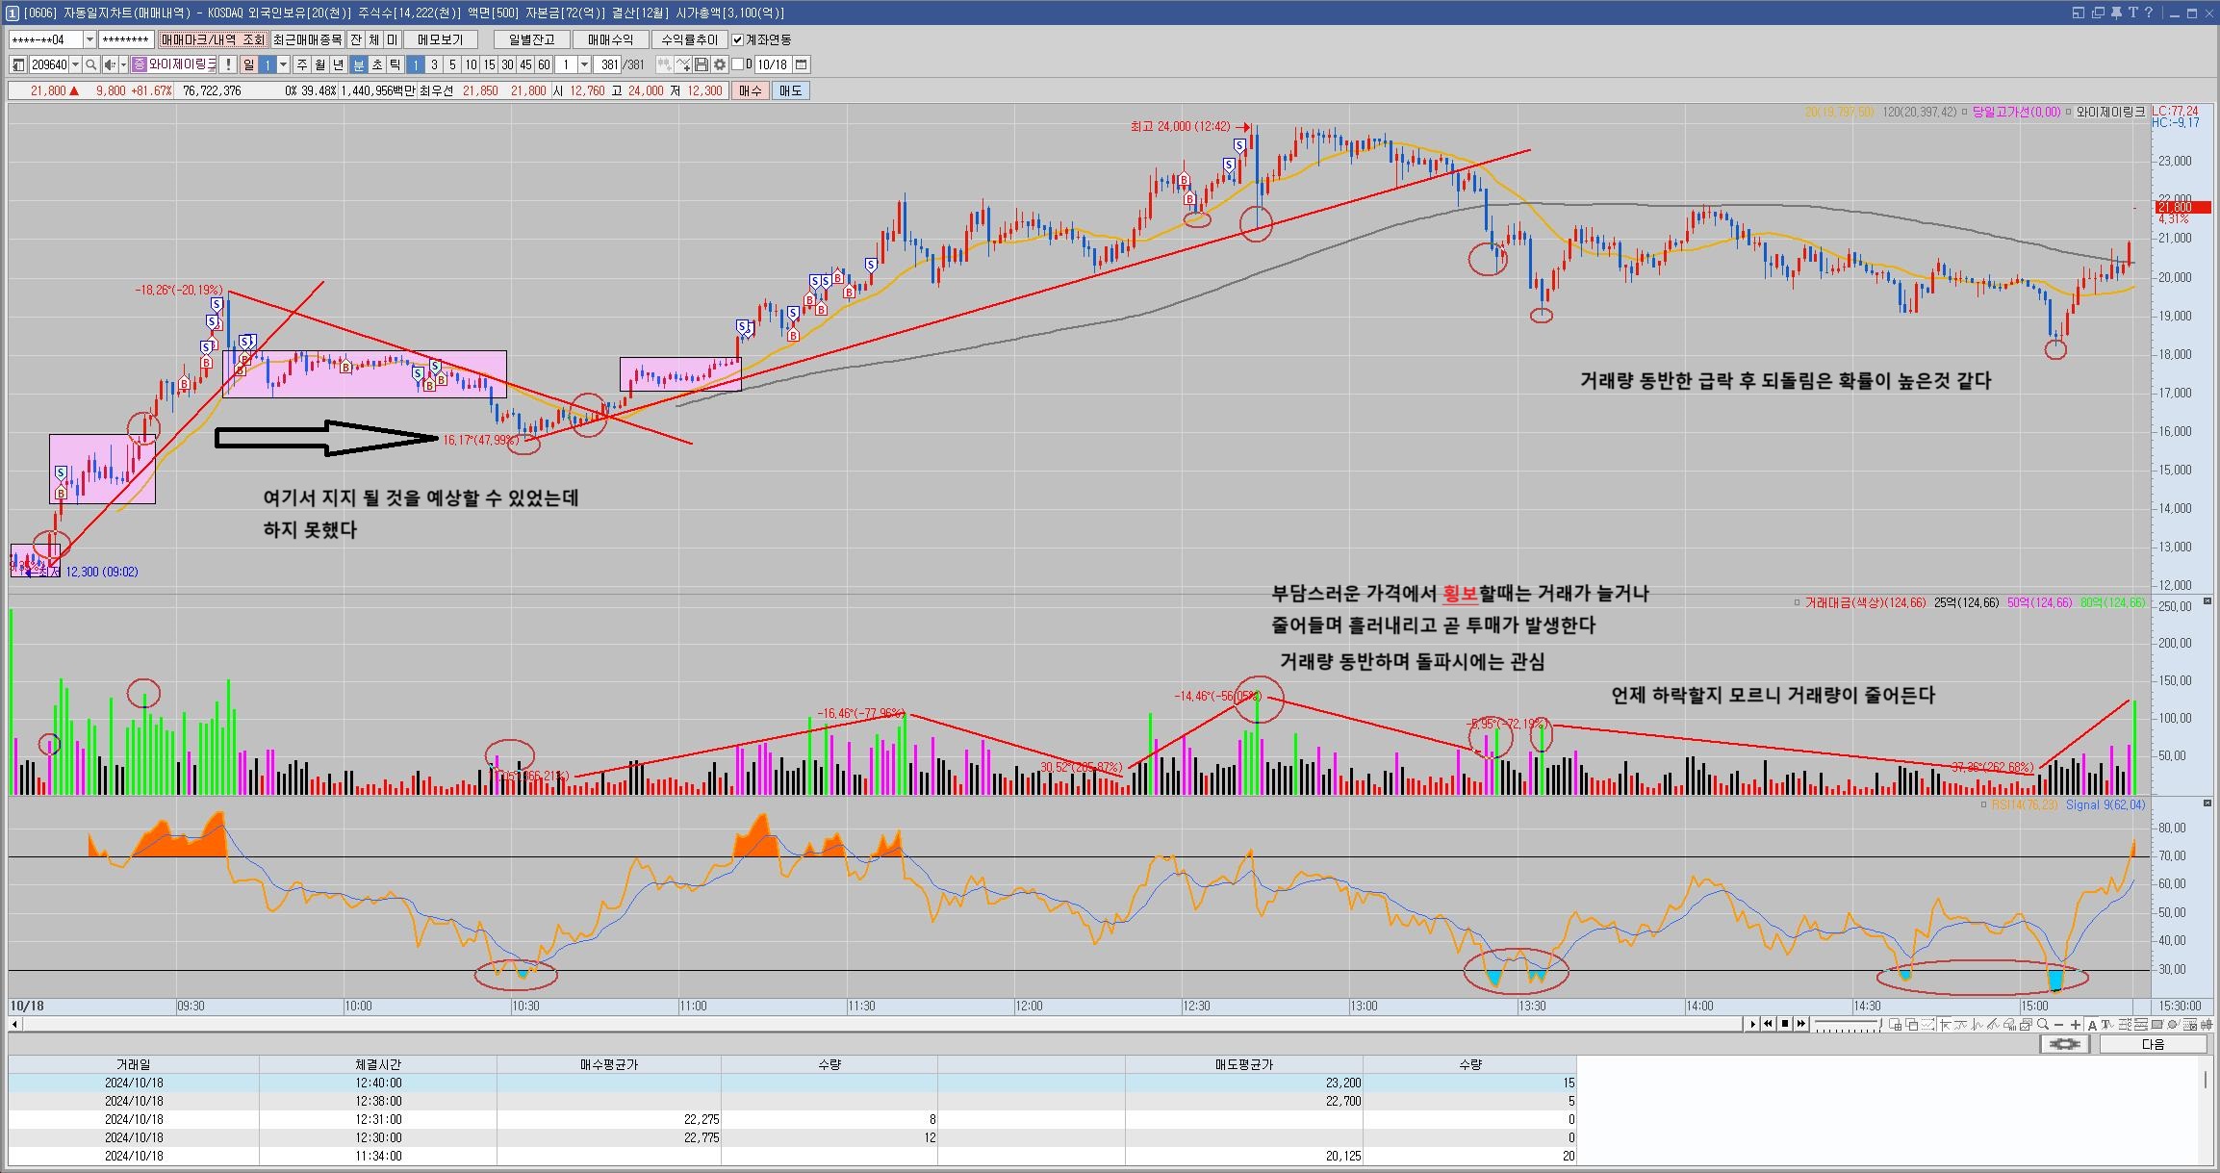2220x1173 pixels.
Task: Toggle the 계좌연동 checkbox
Action: (738, 39)
